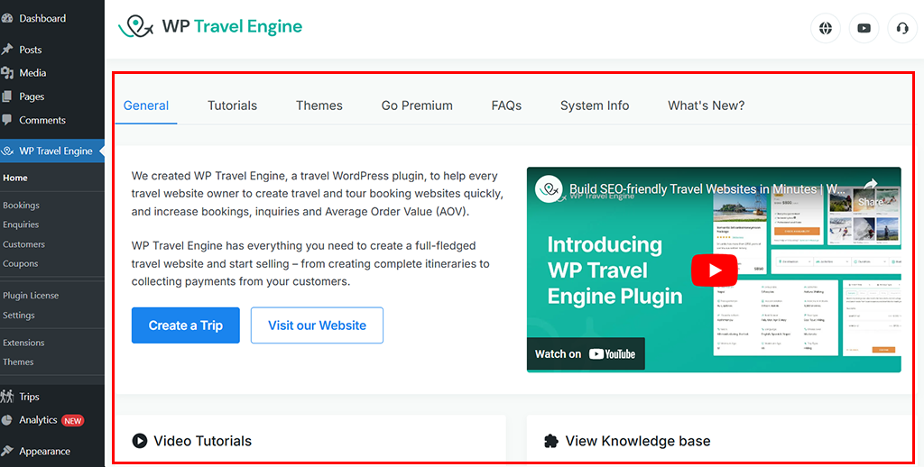This screenshot has height=467, width=924.
Task: Click the Video Tutorials play icon
Action: tap(140, 441)
